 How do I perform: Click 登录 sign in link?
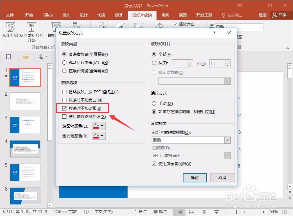click(262, 15)
